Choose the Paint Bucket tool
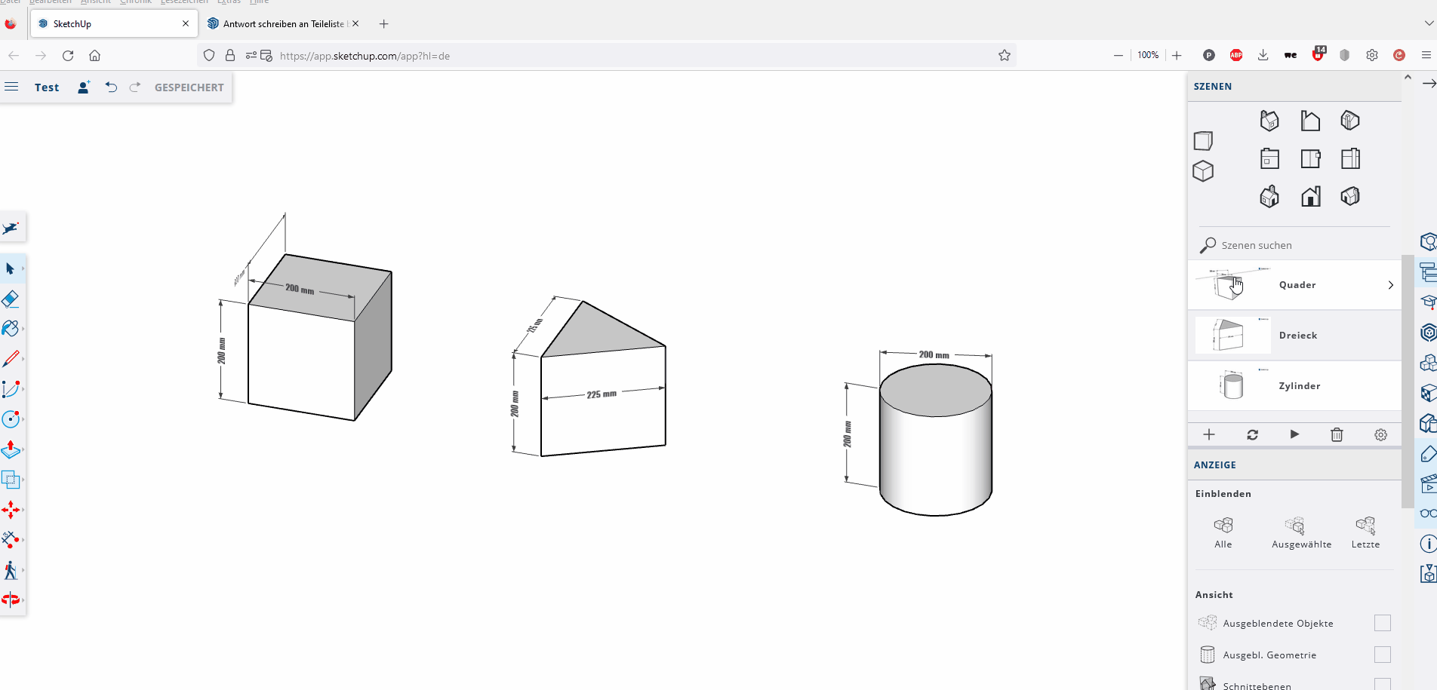The width and height of the screenshot is (1437, 690). (11, 329)
